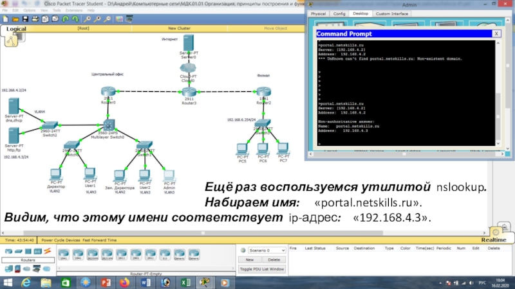This screenshot has height=289, width=515.
Task: Select the WAN Emulation cloud icon
Action: click(x=26, y=269)
